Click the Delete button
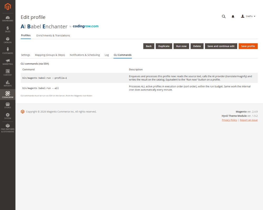The image size is (263, 210). pyautogui.click(x=197, y=46)
